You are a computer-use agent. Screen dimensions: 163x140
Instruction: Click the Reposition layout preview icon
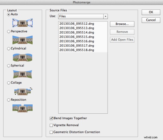point(23,108)
